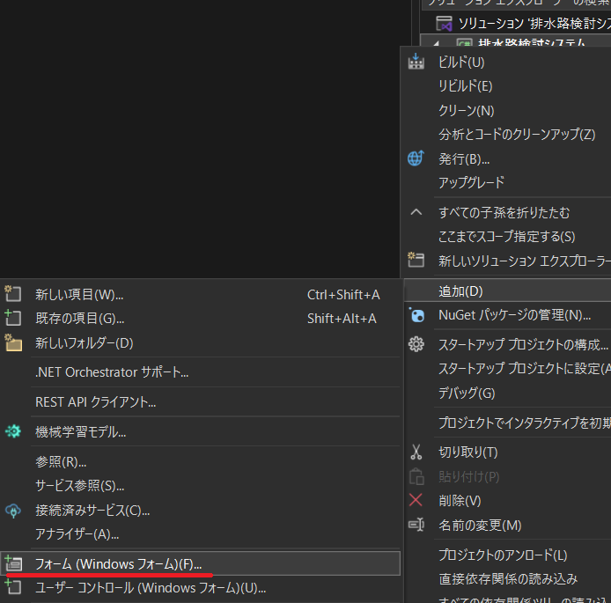Click the Build (ビルド) icon
The width and height of the screenshot is (611, 603).
coord(416,63)
